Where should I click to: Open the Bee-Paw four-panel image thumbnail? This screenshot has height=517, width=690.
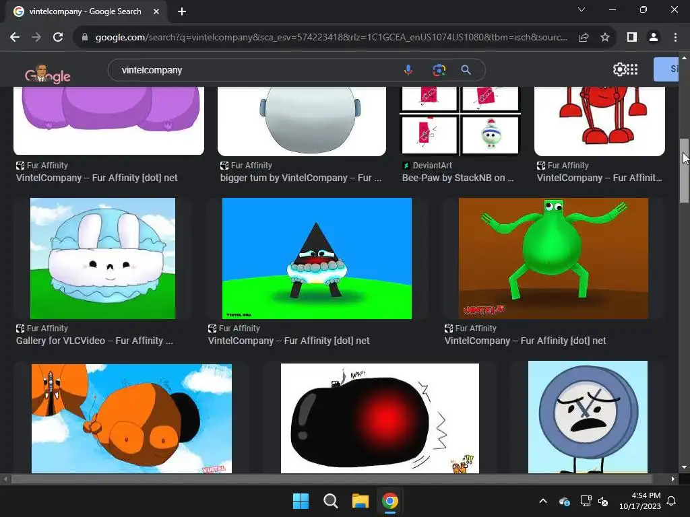click(x=460, y=121)
